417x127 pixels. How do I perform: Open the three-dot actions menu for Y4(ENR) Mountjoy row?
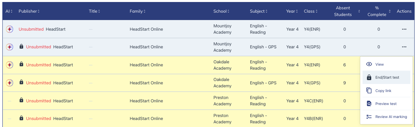[404, 29]
